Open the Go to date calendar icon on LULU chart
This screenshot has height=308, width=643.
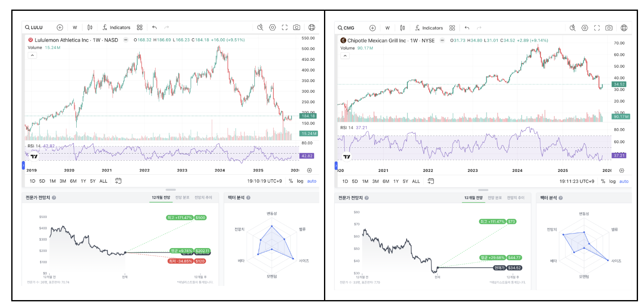(x=118, y=181)
